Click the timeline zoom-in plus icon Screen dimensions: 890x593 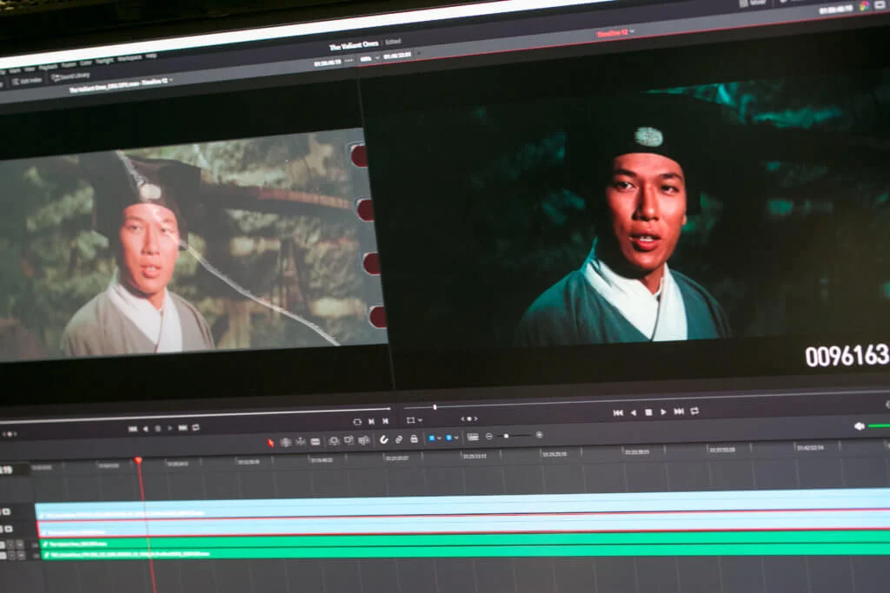point(539,435)
